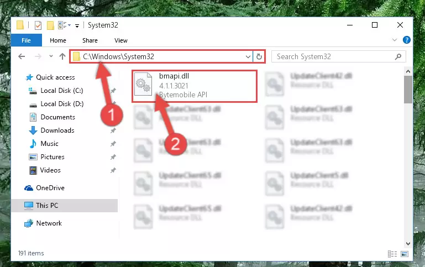This screenshot has height=267, width=425.
Task: Click the Videos filmstrip icon in the sidebar
Action: 33,170
